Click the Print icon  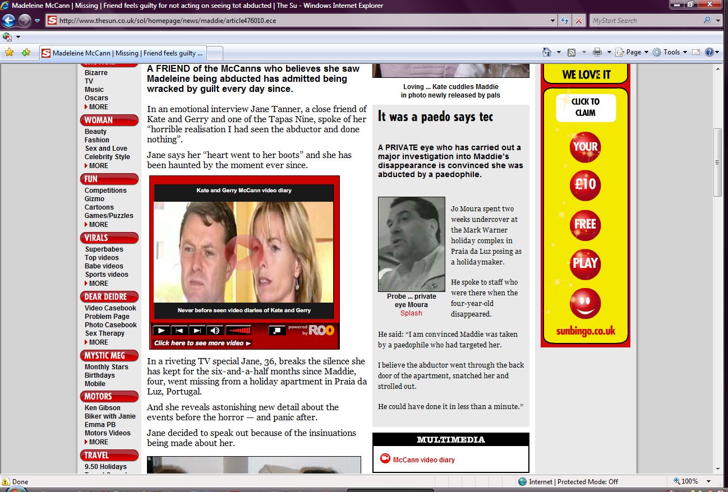pyautogui.click(x=597, y=52)
